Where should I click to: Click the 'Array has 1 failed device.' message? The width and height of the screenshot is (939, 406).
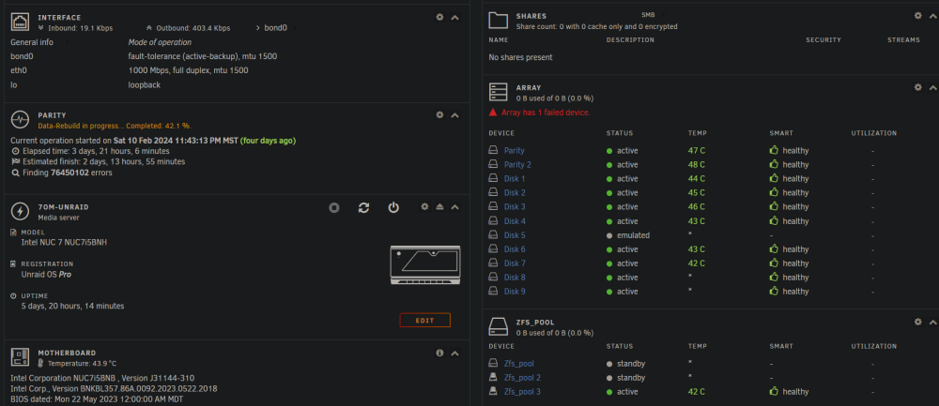[x=546, y=113]
